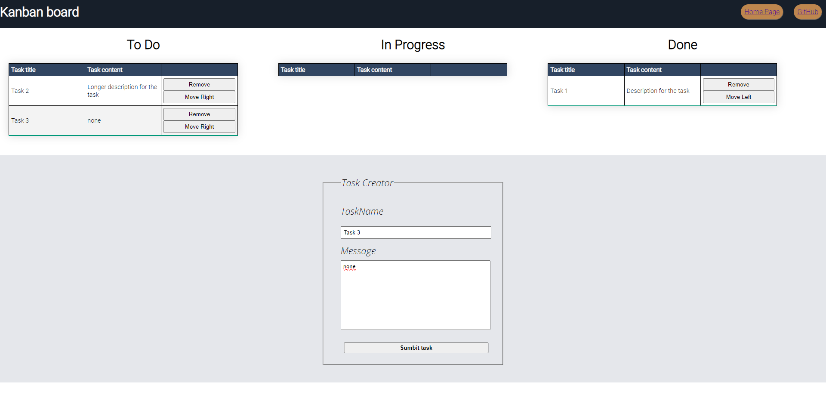Viewport: 826px width, 410px height.
Task: Click the 'none' content cell in To Do table
Action: pos(123,120)
